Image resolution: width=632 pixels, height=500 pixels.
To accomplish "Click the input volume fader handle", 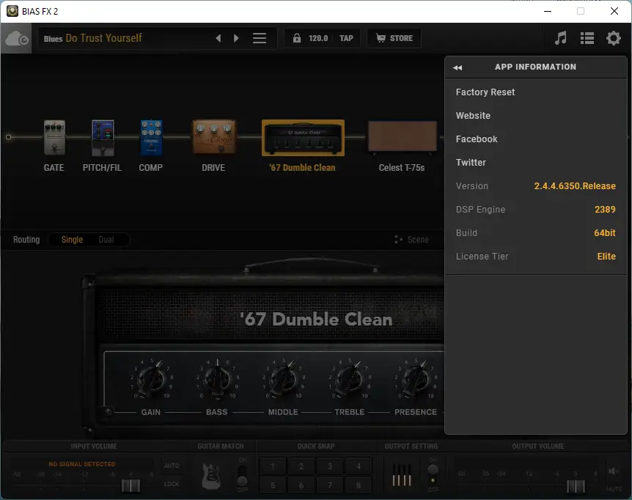I will click(x=131, y=485).
